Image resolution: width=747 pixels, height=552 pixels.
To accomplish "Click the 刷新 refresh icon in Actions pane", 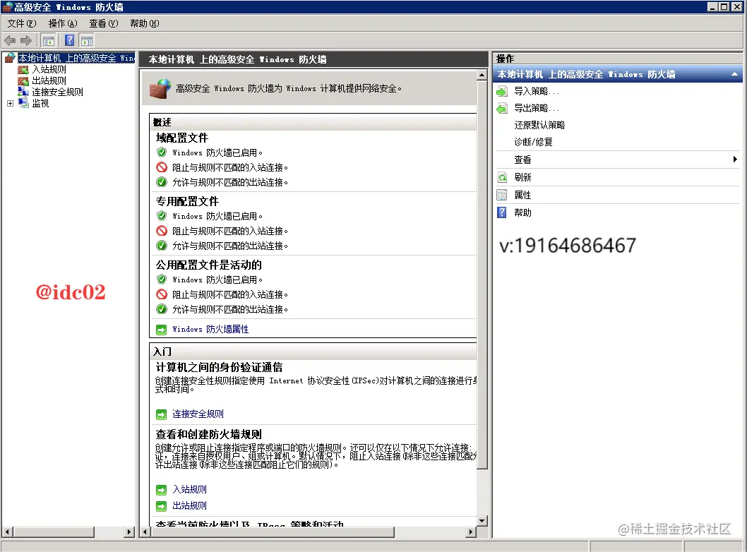I will (503, 177).
